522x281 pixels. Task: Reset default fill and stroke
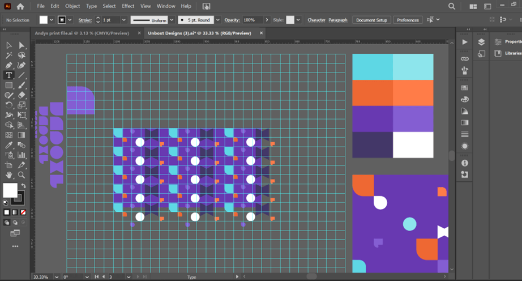pyautogui.click(x=6, y=202)
